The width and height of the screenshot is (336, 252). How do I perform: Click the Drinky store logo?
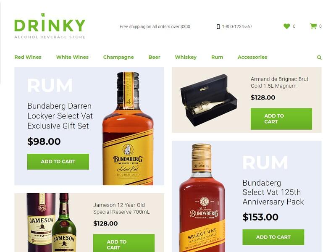coord(50,26)
